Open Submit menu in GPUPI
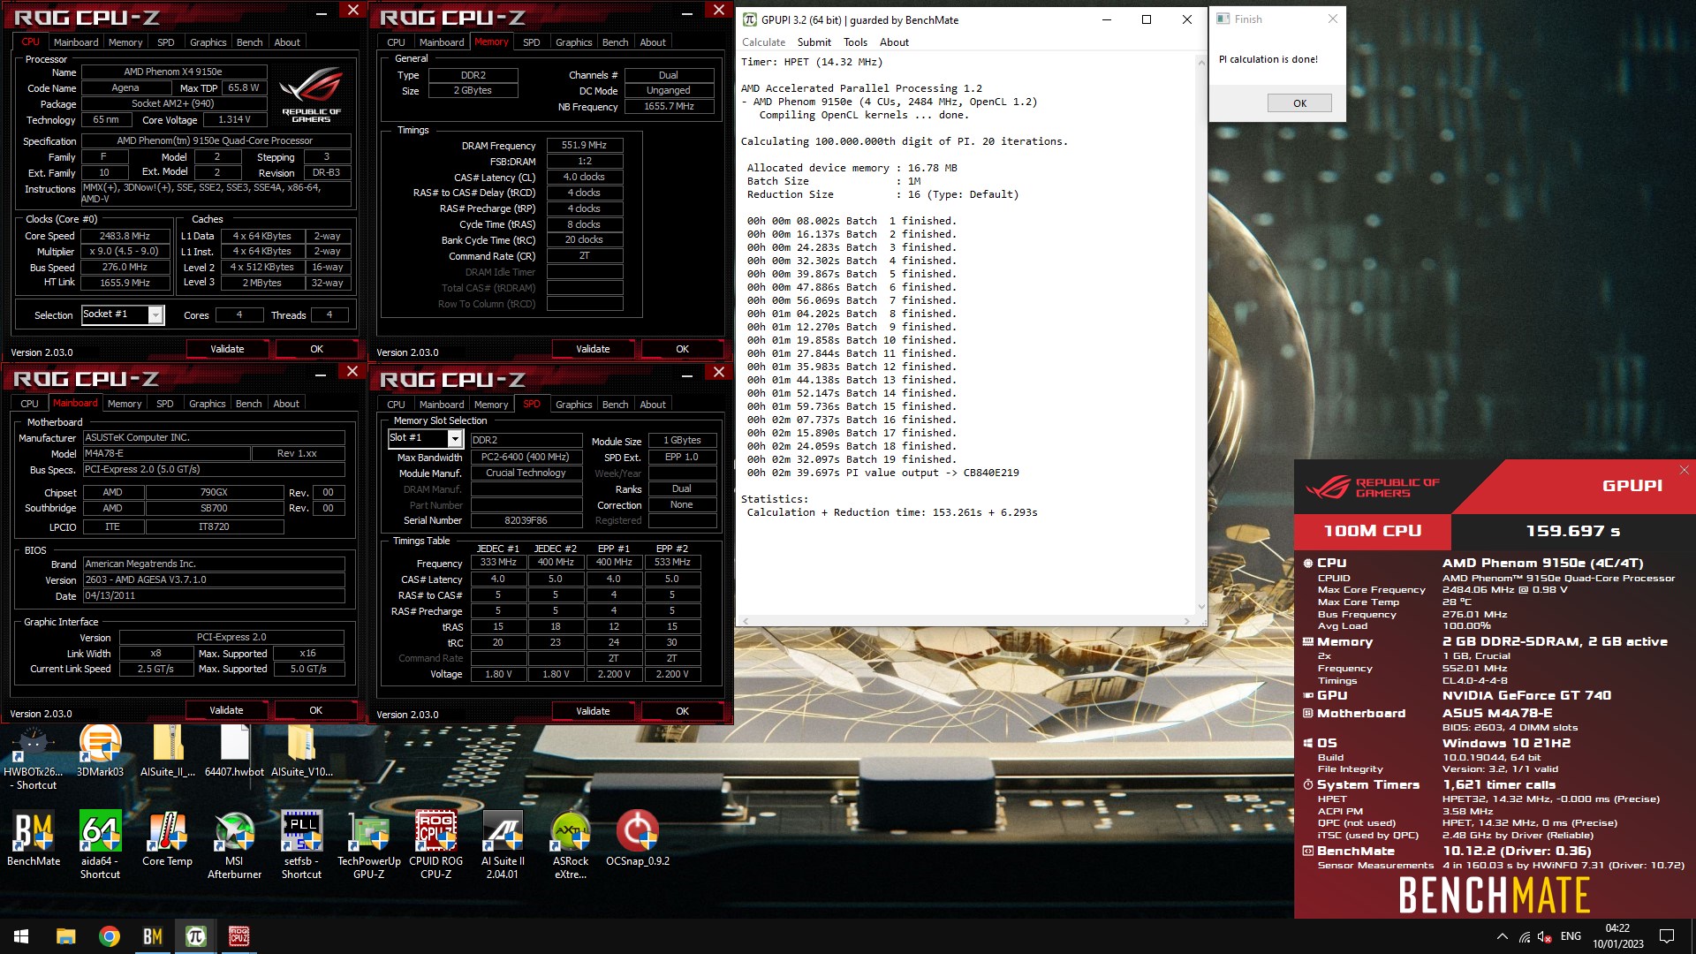Image resolution: width=1696 pixels, height=954 pixels. click(x=814, y=42)
